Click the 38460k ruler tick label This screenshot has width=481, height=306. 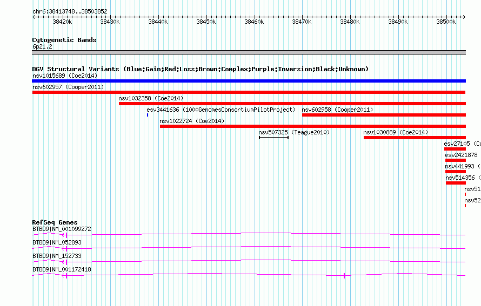(254, 22)
